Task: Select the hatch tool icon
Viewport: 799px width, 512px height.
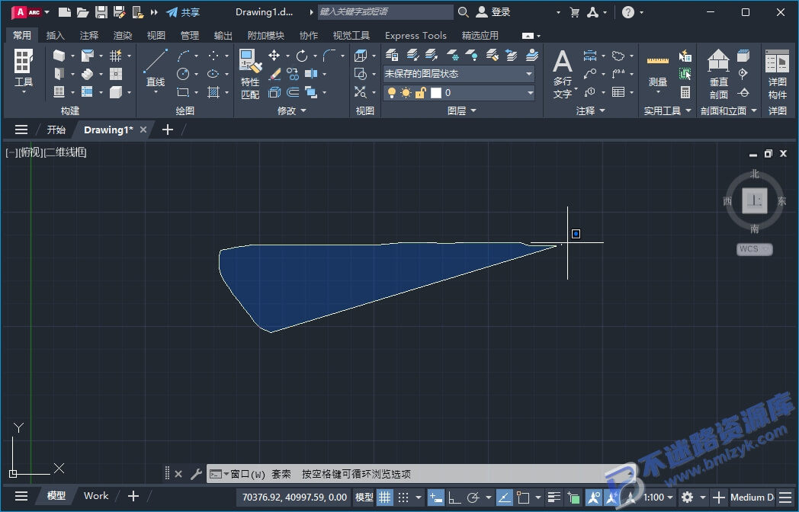Action: click(213, 92)
